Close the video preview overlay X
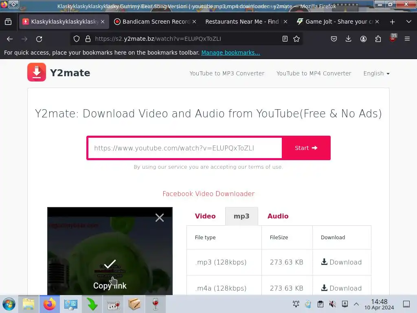 click(160, 218)
